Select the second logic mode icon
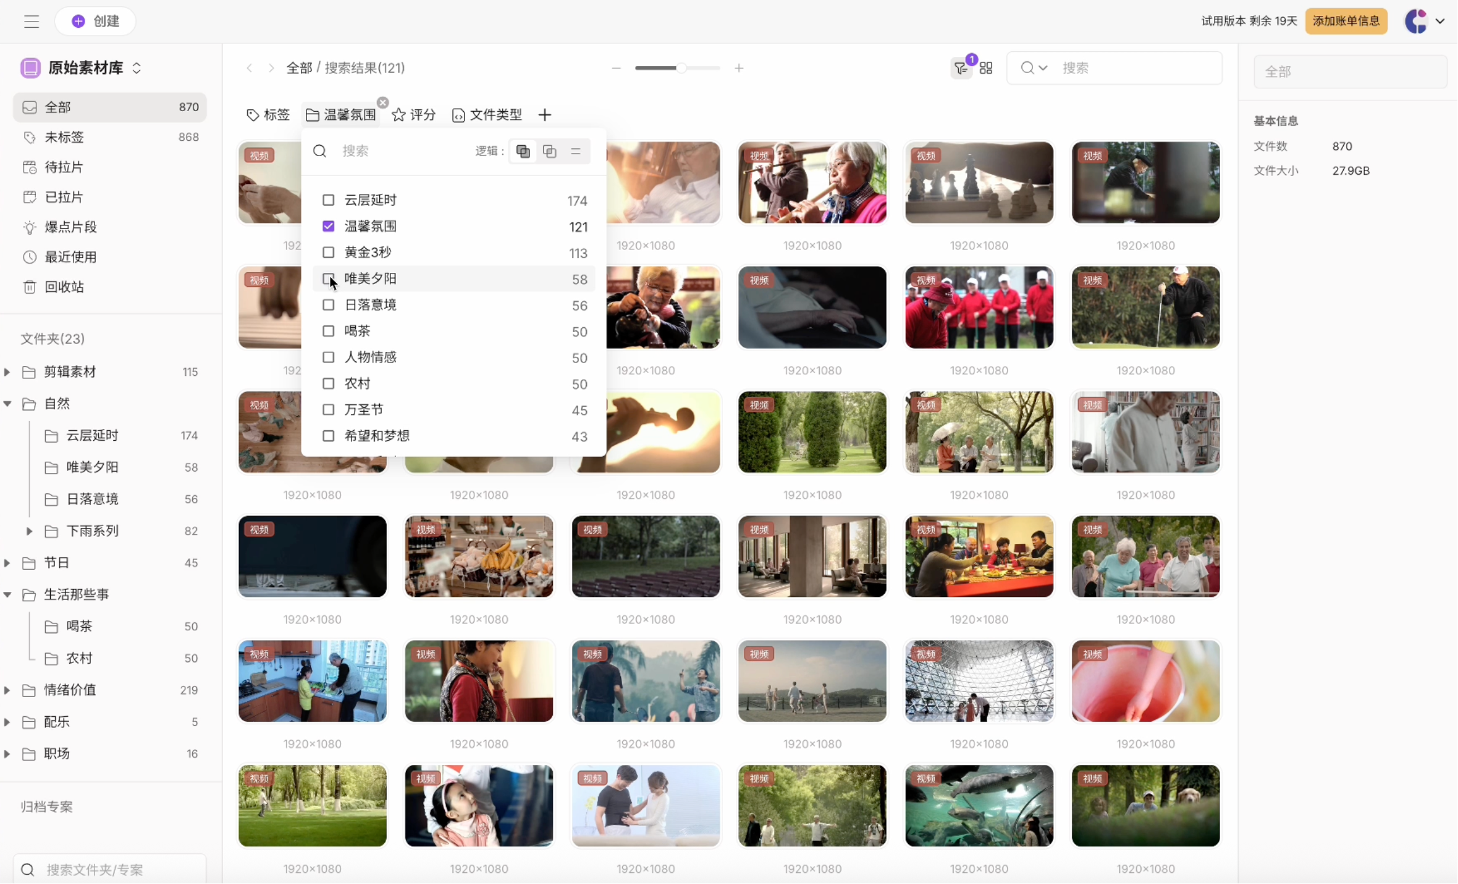The width and height of the screenshot is (1458, 884). (x=549, y=151)
